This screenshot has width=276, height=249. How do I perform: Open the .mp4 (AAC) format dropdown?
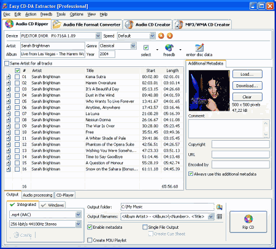click(x=79, y=215)
